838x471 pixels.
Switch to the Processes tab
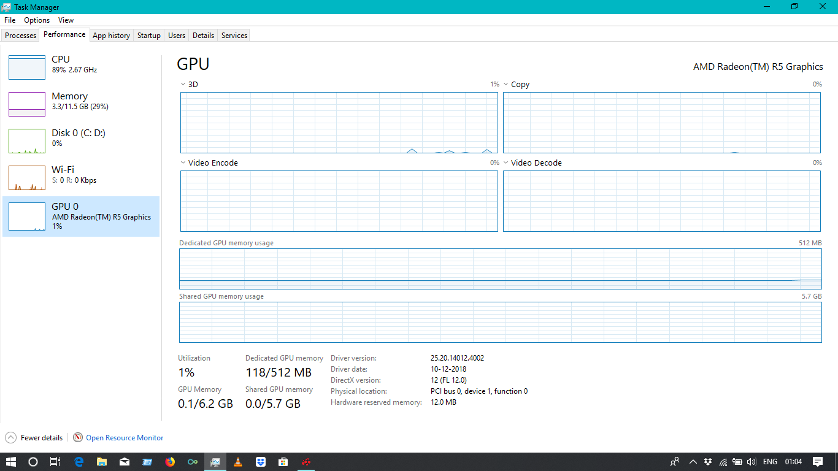(21, 36)
